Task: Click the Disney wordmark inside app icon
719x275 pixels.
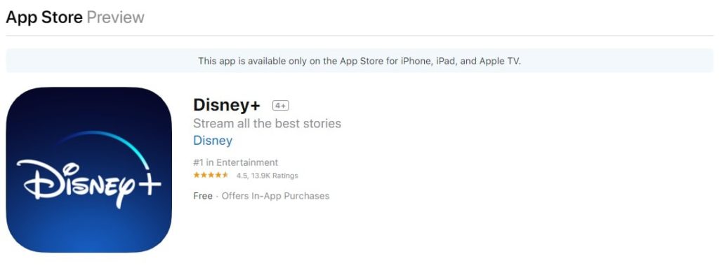Action: click(76, 182)
